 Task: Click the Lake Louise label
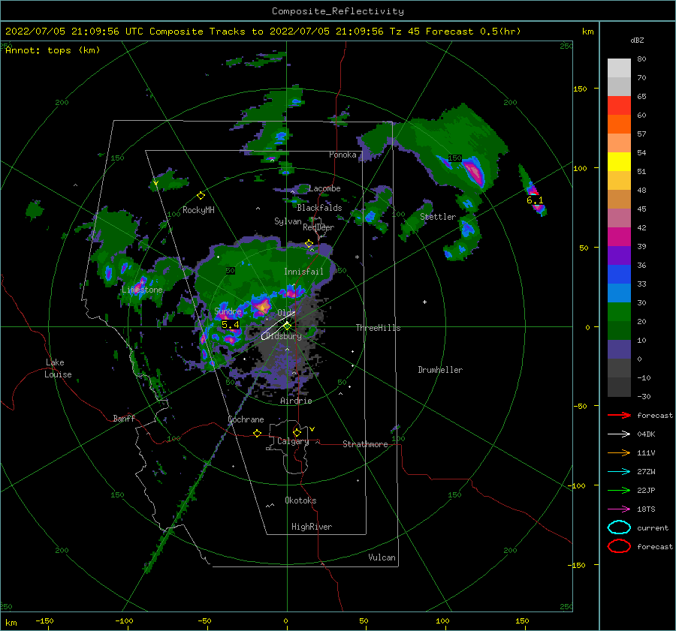pos(58,368)
